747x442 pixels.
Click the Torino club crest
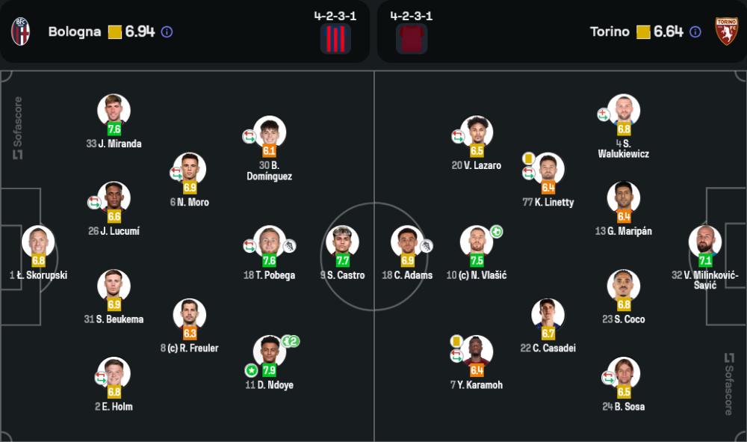tap(726, 31)
